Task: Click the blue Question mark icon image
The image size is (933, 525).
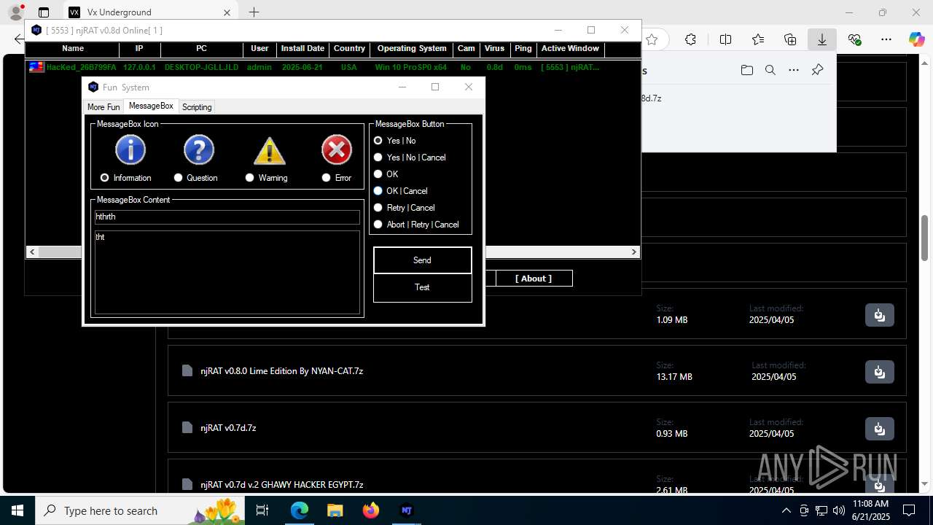Action: (x=198, y=150)
